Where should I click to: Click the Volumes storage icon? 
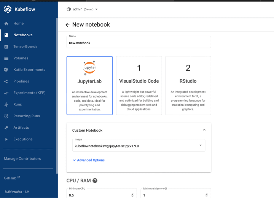6,58
